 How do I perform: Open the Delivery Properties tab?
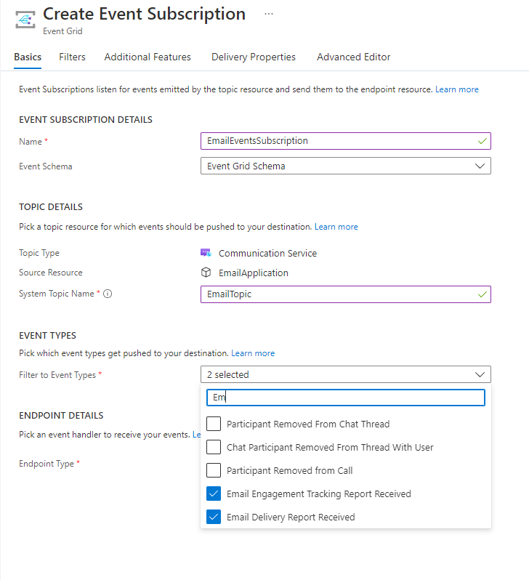coord(254,57)
